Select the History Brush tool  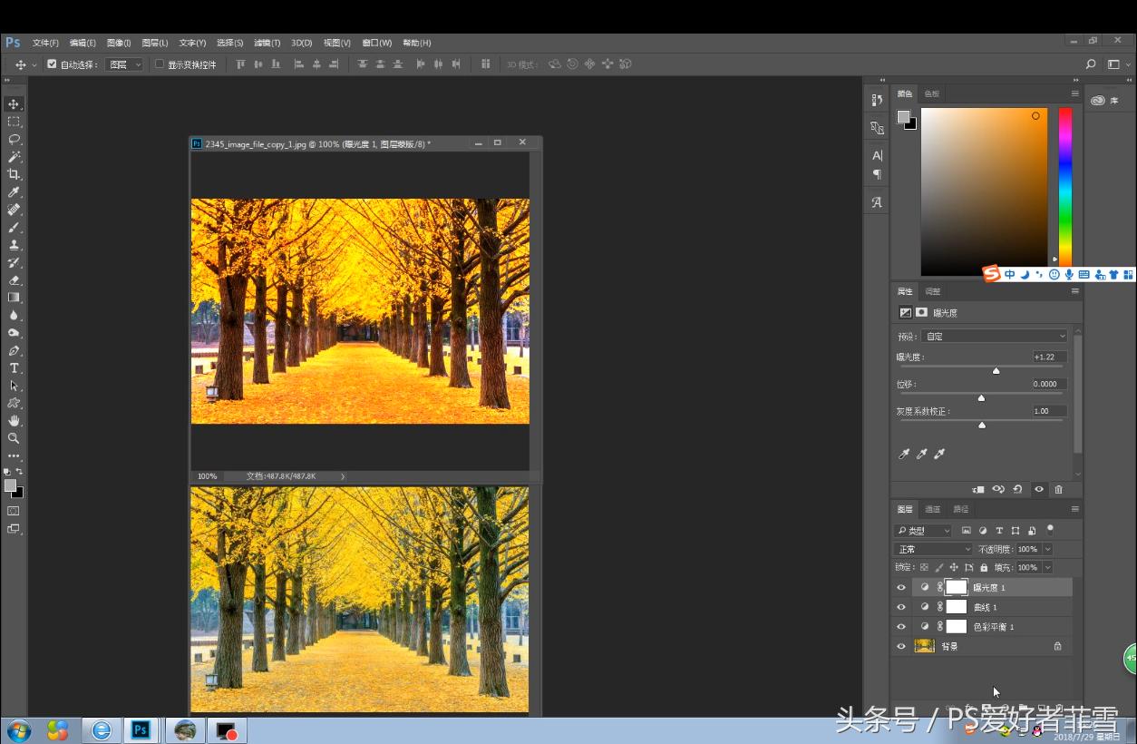tap(14, 262)
